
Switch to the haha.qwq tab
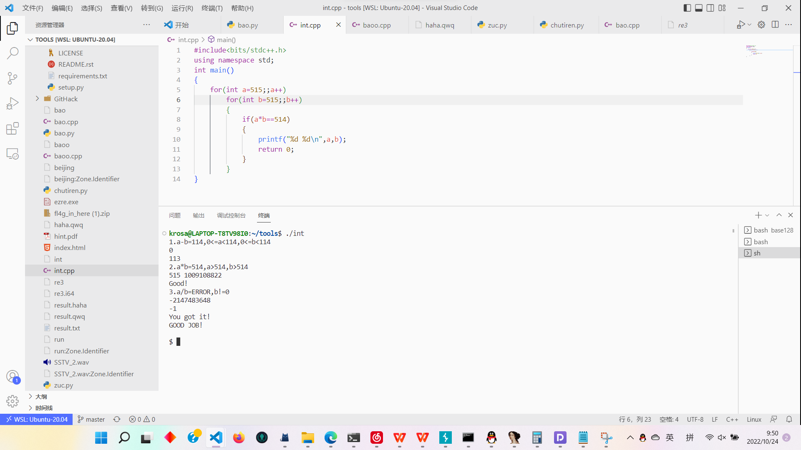(440, 25)
